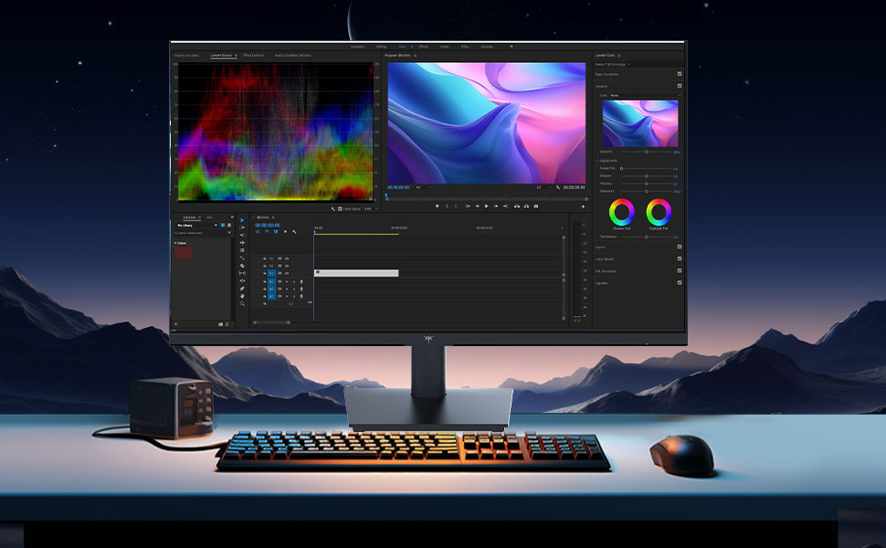
Task: Click Go to In point button
Action: (468, 206)
